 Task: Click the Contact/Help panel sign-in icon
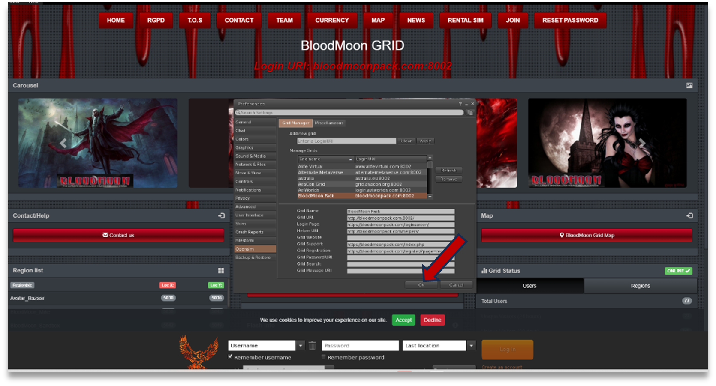coord(221,216)
